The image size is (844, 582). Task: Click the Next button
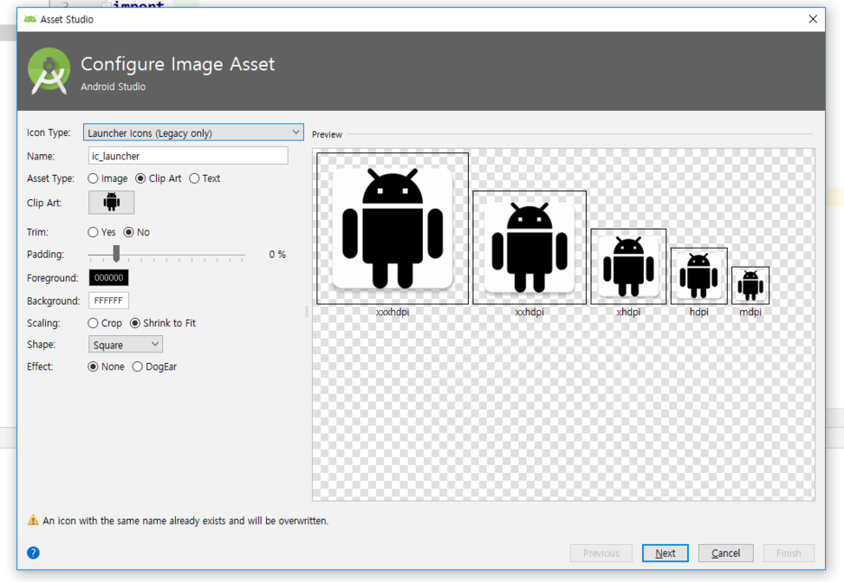tap(665, 553)
